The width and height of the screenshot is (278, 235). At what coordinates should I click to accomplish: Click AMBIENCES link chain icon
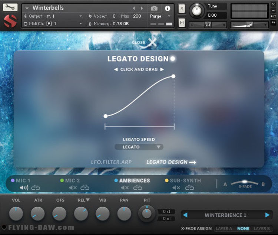click(138, 187)
